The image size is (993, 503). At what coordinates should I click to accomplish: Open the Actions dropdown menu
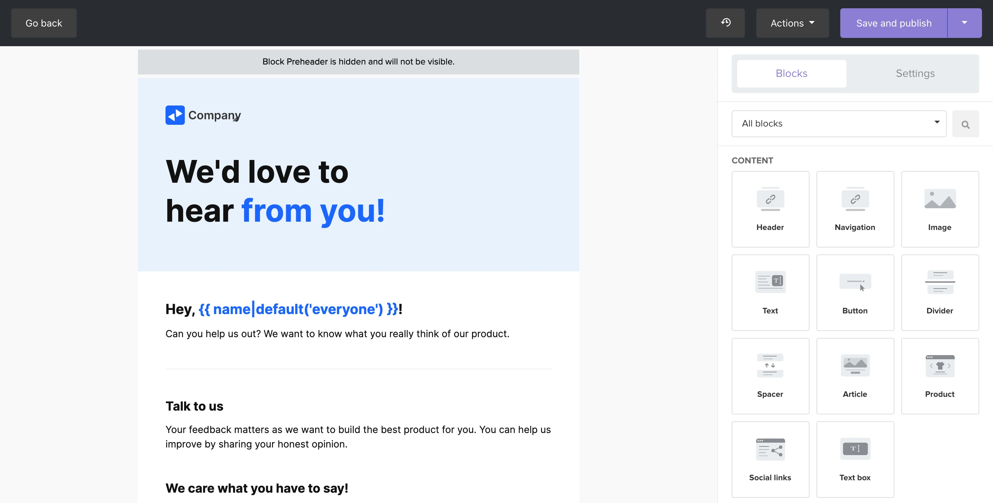[x=792, y=23]
